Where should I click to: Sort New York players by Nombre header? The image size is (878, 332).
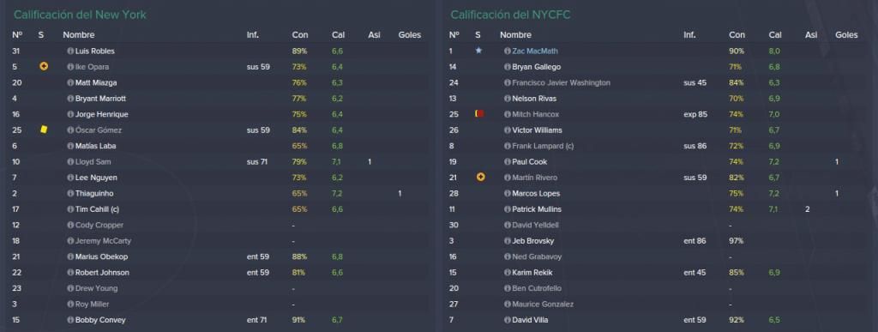(x=78, y=34)
